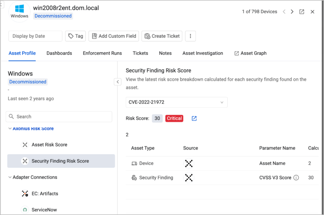Click the CVSS V3 Score cell

coord(275,178)
